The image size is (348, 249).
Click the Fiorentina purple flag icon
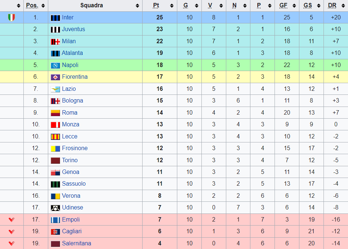[x=55, y=77]
